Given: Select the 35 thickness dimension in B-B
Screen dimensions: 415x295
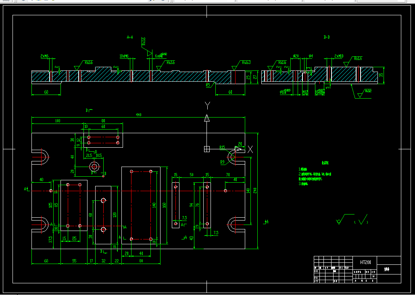Looking at the screenshot, I should tap(381, 75).
